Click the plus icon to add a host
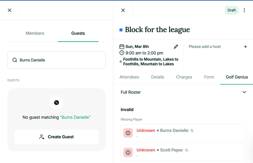The height and width of the screenshot is (163, 253). pyautogui.click(x=245, y=47)
